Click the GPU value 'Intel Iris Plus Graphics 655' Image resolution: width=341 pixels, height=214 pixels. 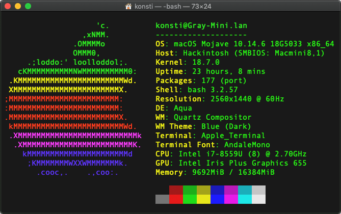pos(243,164)
